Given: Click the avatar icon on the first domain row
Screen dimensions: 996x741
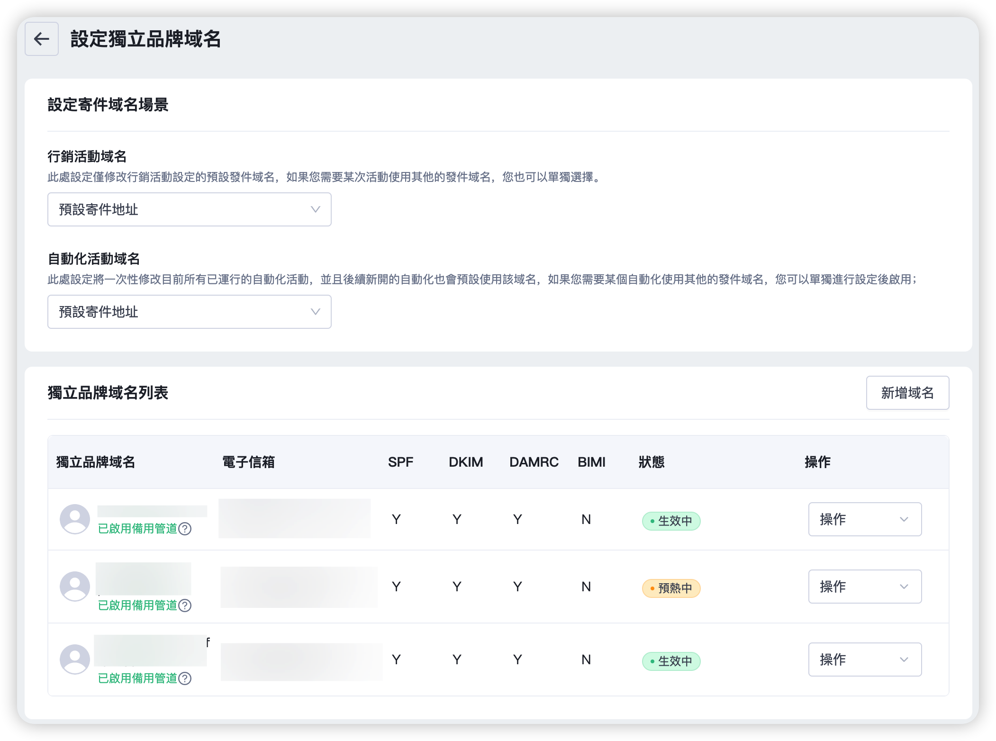Looking at the screenshot, I should click(x=75, y=519).
